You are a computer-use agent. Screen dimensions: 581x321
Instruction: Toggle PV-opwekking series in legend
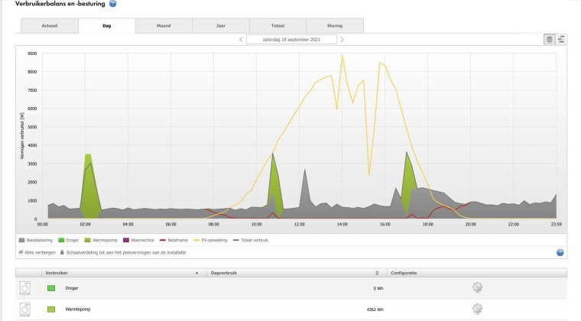[x=210, y=240]
